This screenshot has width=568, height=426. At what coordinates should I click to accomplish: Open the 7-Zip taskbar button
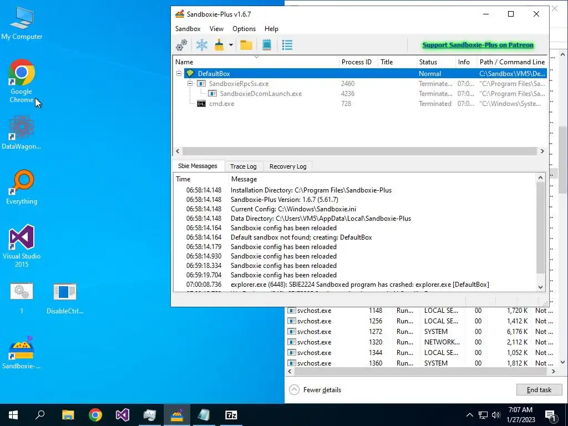[x=231, y=415]
